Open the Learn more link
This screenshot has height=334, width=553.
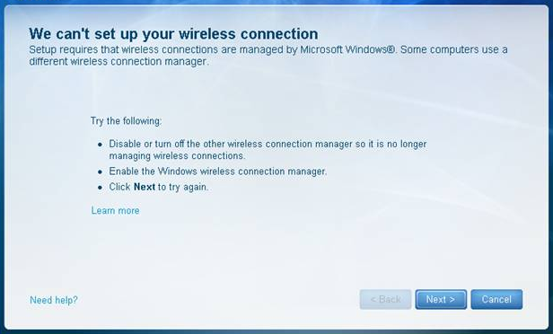(x=115, y=211)
